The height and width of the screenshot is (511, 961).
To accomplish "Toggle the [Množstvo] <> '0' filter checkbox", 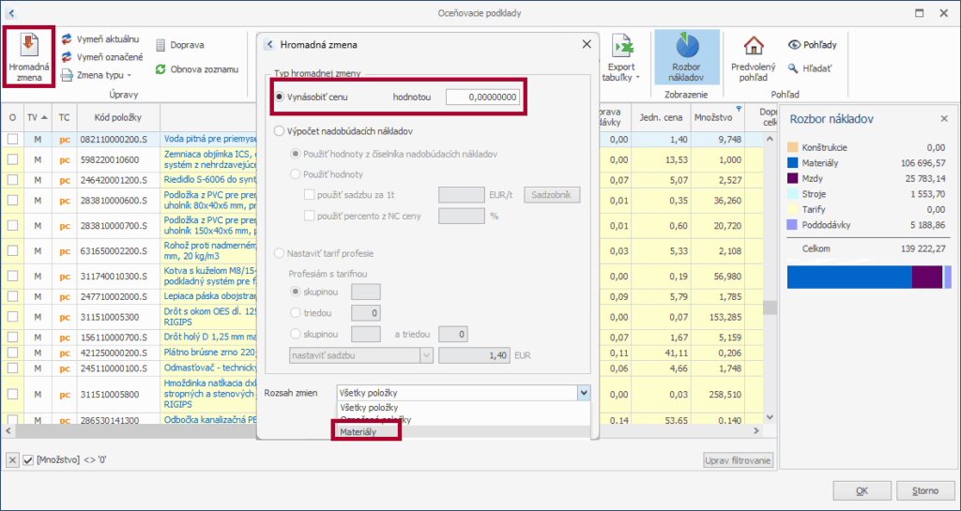I will (27, 460).
